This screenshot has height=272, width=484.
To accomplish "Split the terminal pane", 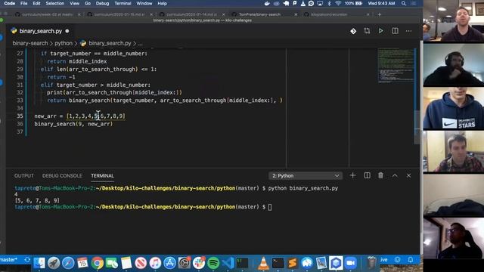I will [x=367, y=175].
